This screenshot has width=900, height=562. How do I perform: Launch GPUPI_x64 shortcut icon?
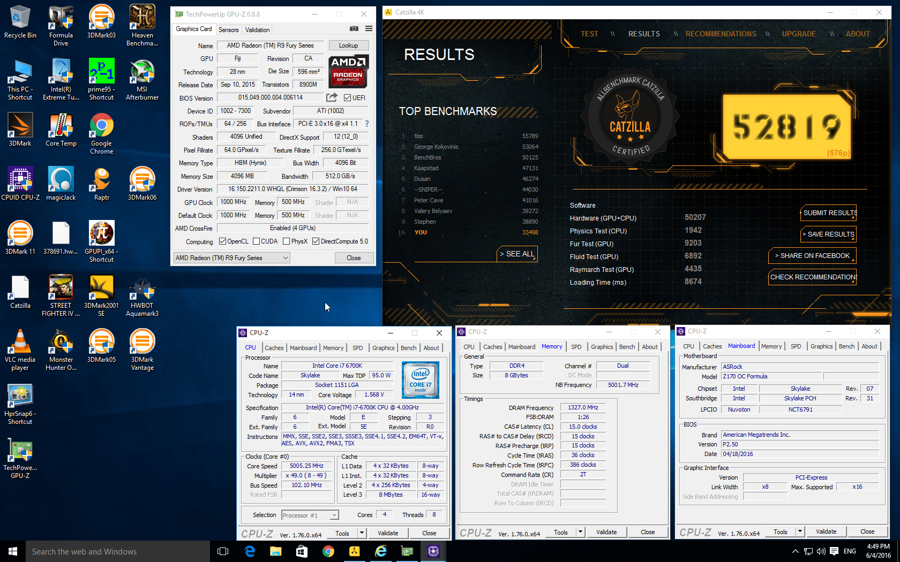point(101,241)
